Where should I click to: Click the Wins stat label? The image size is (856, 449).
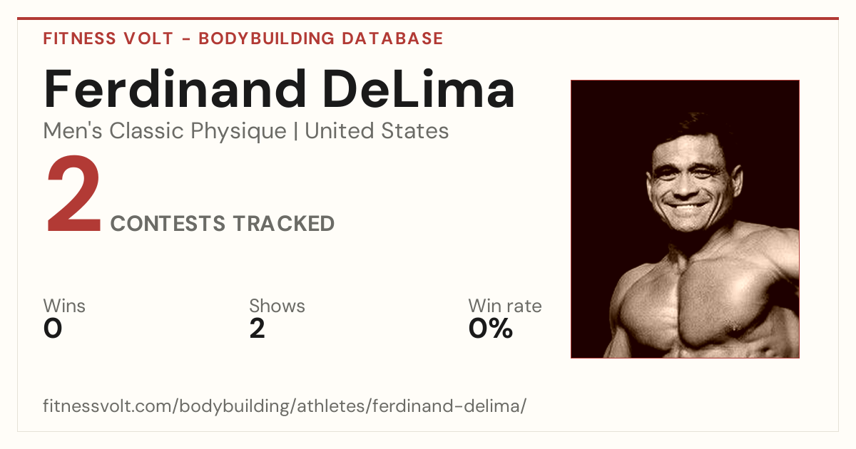[64, 306]
